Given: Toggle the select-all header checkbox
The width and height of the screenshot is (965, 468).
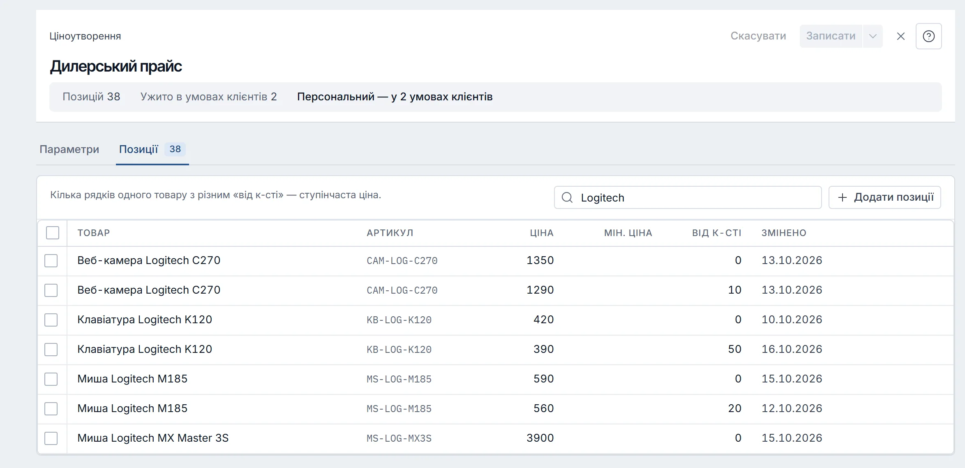Looking at the screenshot, I should click(x=53, y=233).
